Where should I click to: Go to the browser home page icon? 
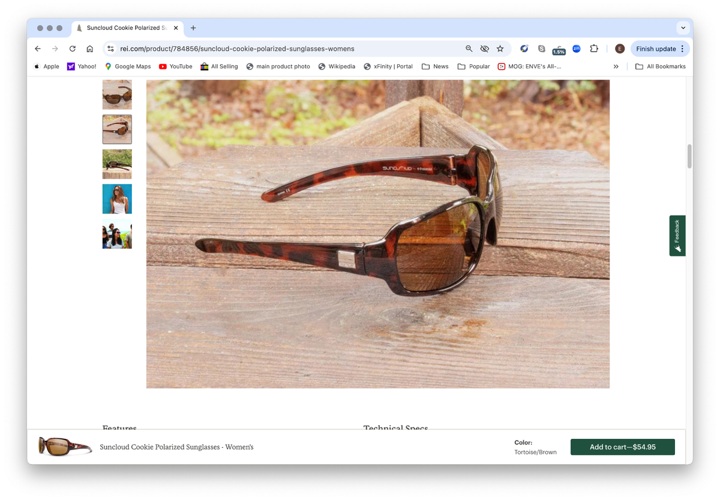coord(90,49)
